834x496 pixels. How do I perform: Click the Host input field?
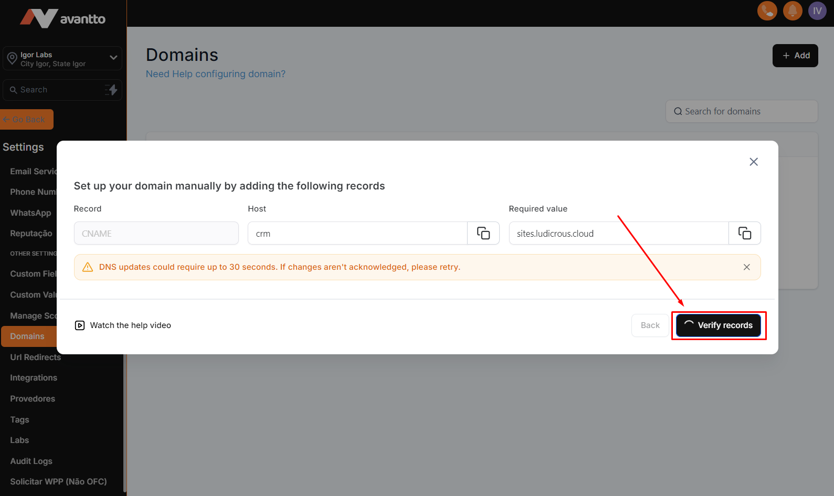[357, 233]
